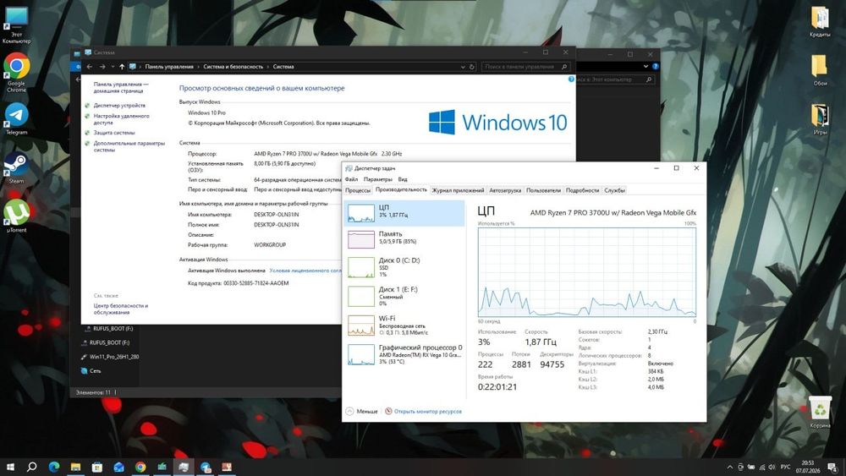
Task: Open Дополнительные параметры системы link
Action: tap(129, 146)
